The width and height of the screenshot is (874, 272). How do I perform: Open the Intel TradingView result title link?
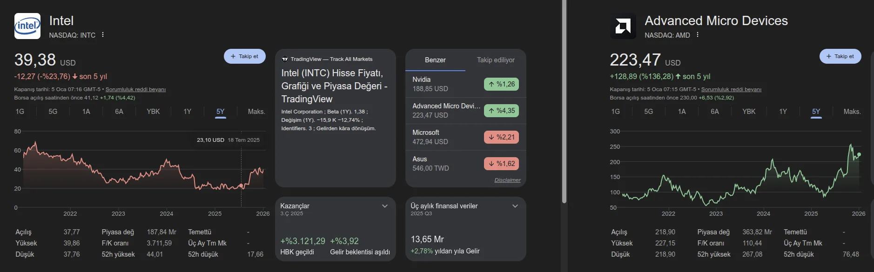coord(334,86)
